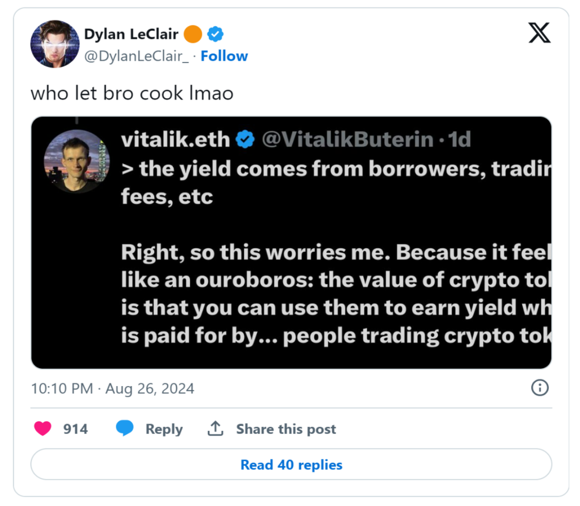
Task: Click Dylan LeClair's avatar thumbnail
Action: [x=55, y=44]
